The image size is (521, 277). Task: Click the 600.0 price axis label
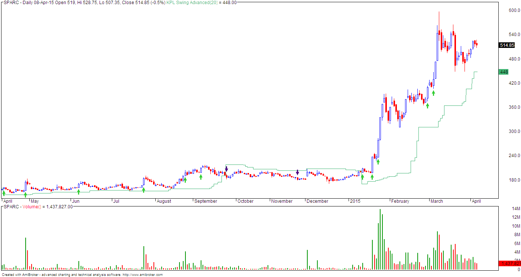(x=514, y=10)
